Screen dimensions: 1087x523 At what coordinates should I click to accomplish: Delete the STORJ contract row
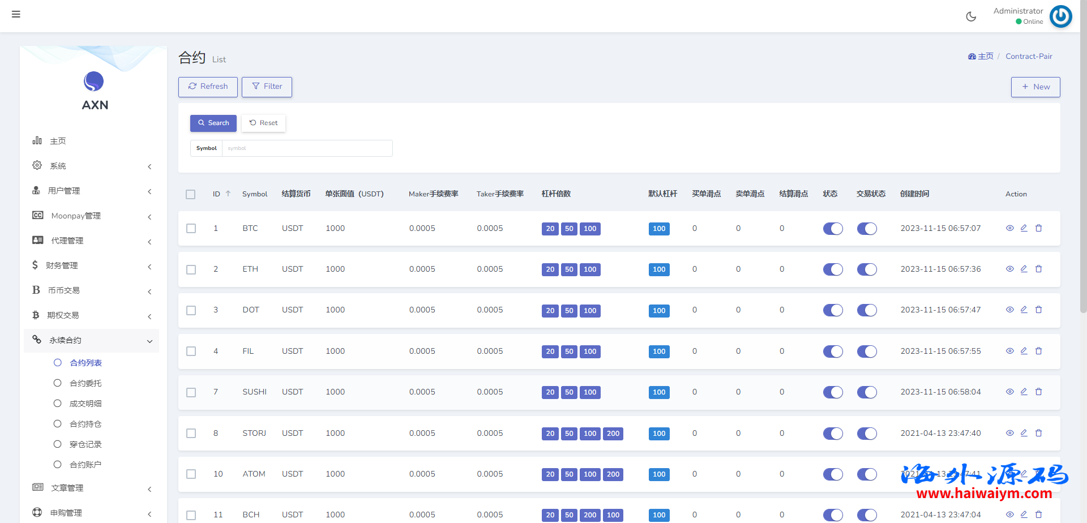[x=1038, y=433]
